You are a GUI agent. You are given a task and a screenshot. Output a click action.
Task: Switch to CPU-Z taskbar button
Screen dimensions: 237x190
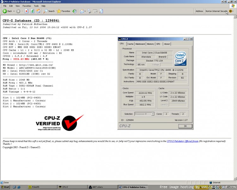pyautogui.click(x=73, y=187)
